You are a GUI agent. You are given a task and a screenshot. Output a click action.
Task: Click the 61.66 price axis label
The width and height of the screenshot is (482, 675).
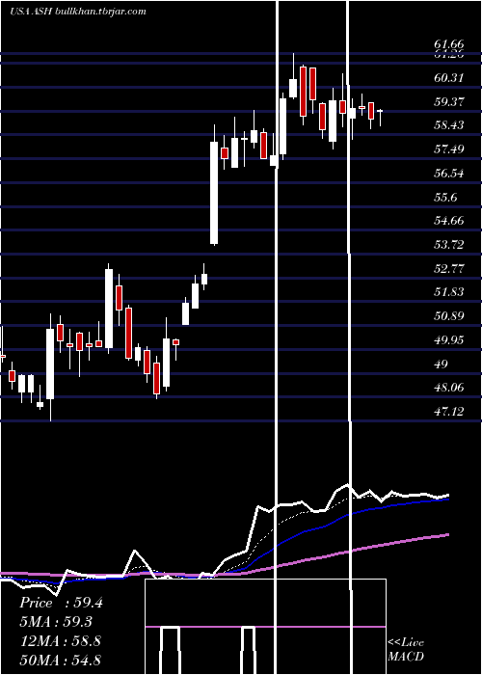coord(449,44)
